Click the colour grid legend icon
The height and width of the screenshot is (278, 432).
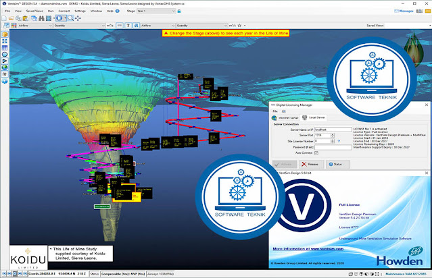pos(14,25)
